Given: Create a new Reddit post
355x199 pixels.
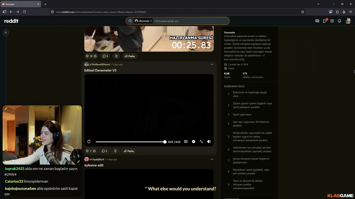Looking at the screenshot, I should coord(332,21).
